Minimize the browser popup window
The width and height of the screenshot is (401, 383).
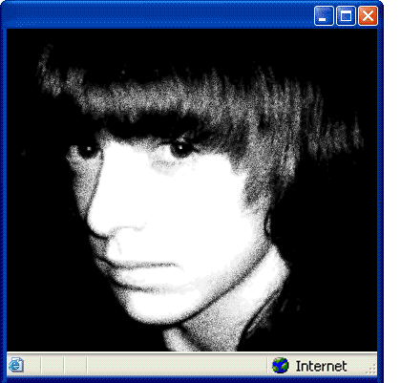324,16
